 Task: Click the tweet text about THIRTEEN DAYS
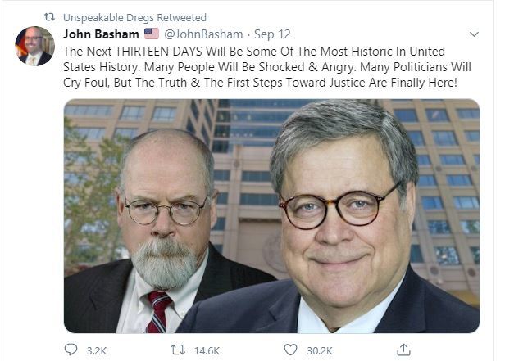[267, 67]
